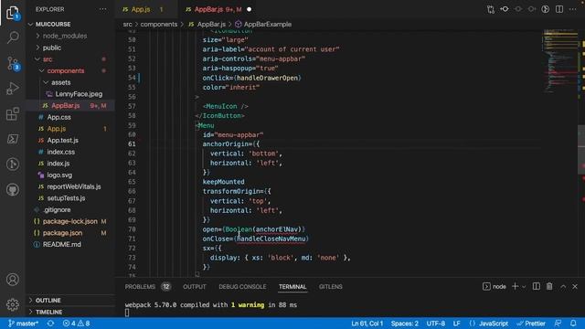Viewport: 585px width, 329px height.
Task: Click Ln 61, Col 1 status item
Action: point(367,323)
